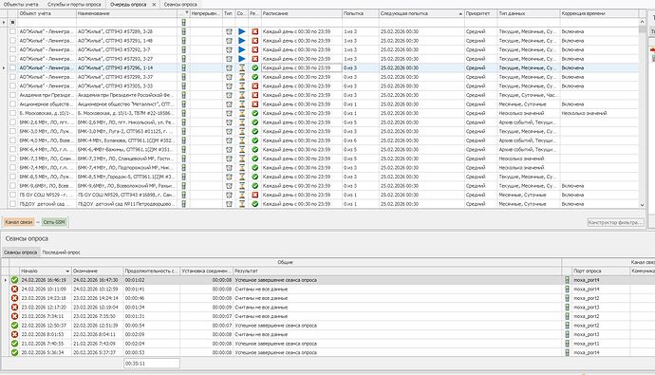Switch to the Службы и порты опроса tab
Viewport: 655px width, 375px height.
coord(74,4)
